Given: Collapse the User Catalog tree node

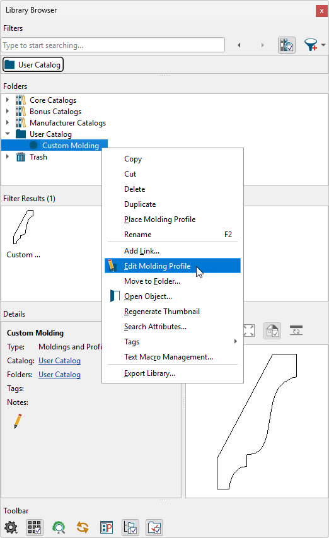Looking at the screenshot, I should point(8,134).
